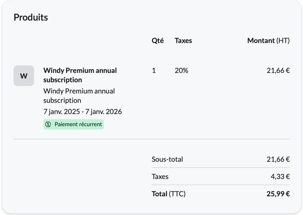Click the bold Windy Premium annual subscription title

pyautogui.click(x=80, y=75)
